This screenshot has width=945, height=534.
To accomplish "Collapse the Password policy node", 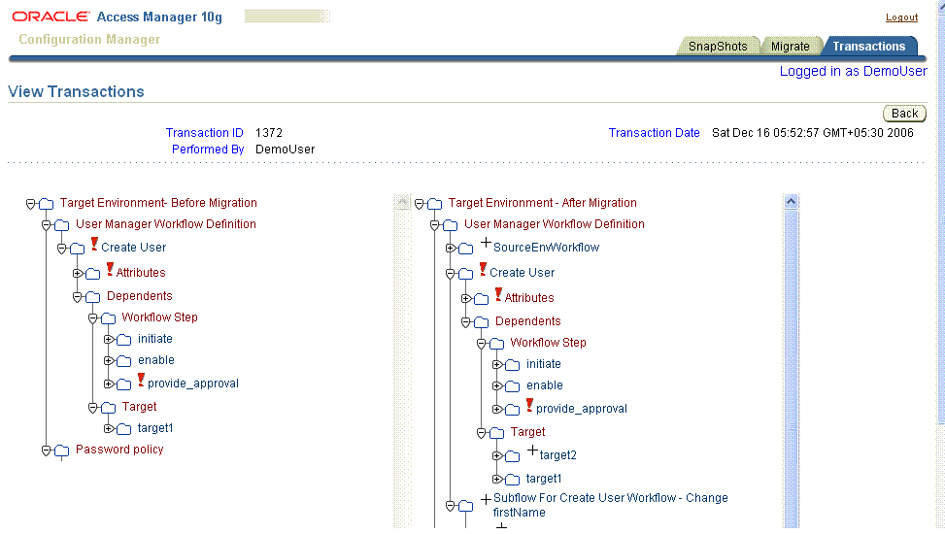I will (46, 451).
